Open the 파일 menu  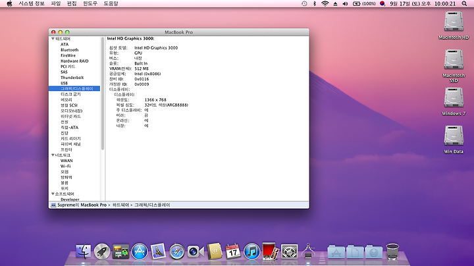pos(56,4)
